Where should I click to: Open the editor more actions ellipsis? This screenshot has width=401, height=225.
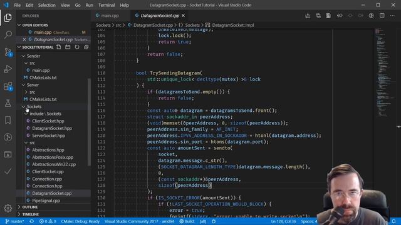tap(392, 16)
